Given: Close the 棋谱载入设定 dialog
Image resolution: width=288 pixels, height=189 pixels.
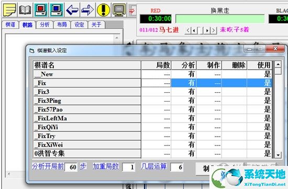Looking at the screenshot, I should pyautogui.click(x=275, y=49).
